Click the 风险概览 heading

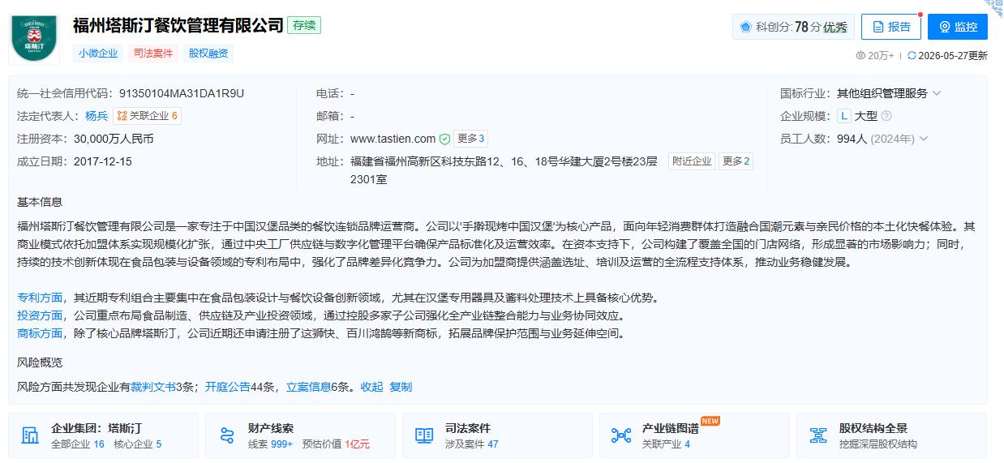[40, 362]
